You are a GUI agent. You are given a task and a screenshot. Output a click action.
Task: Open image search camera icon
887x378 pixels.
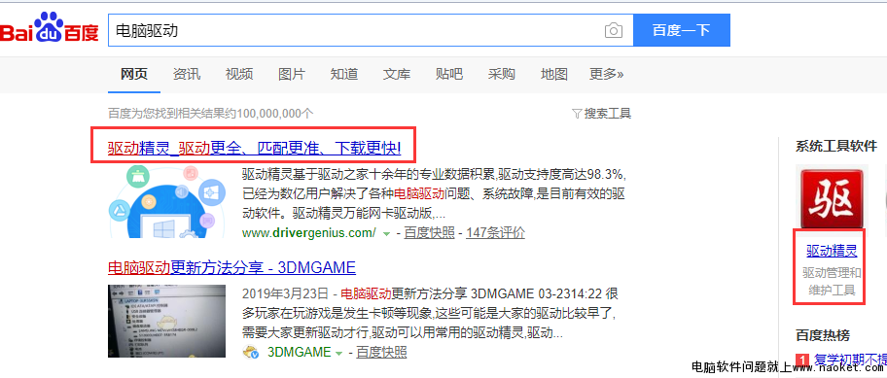613,30
